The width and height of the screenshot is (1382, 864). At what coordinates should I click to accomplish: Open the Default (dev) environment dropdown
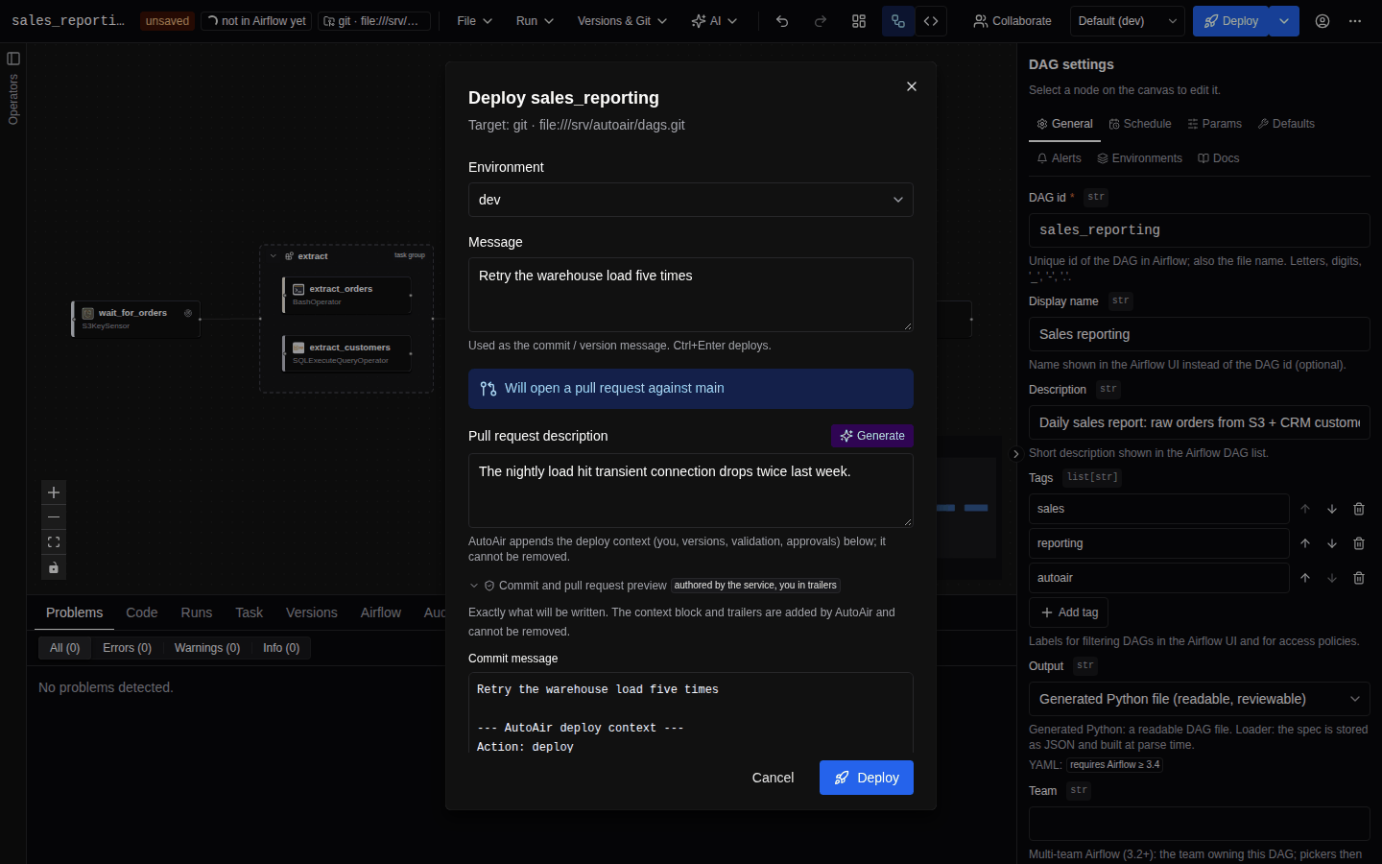point(1127,21)
